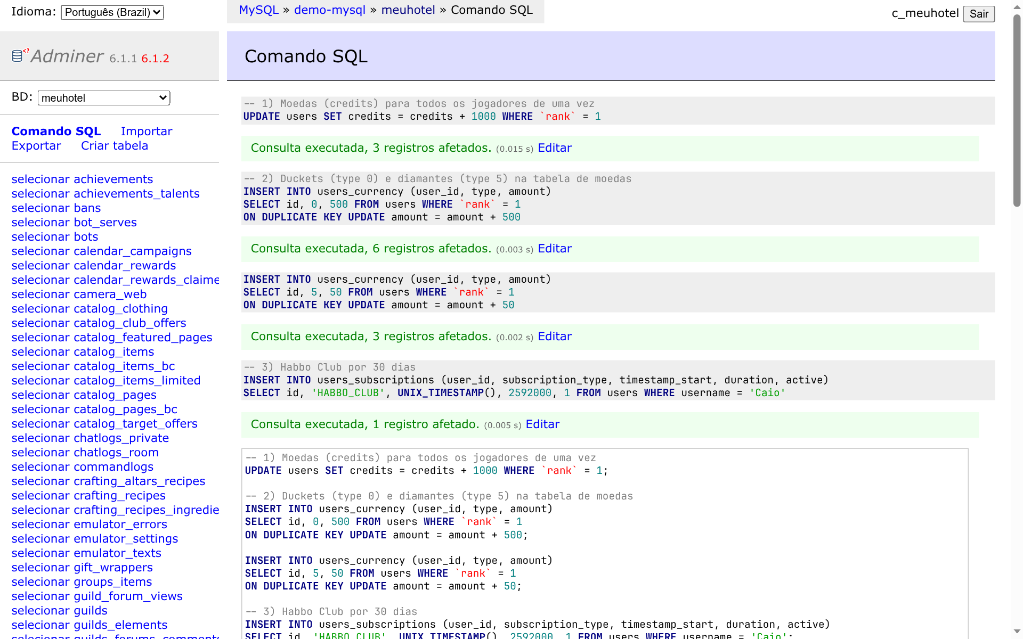Select the catalog_items_bc table
This screenshot has height=639, width=1023.
tap(93, 366)
